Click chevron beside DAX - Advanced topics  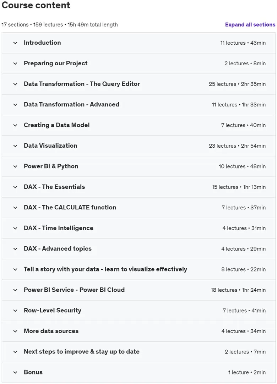(x=15, y=249)
